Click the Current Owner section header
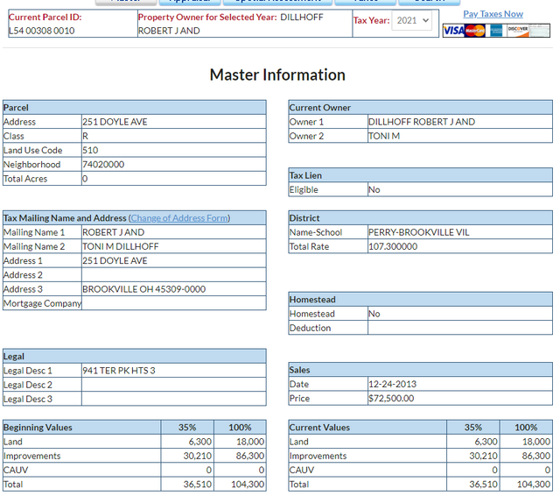Image resolution: width=560 pixels, height=496 pixels. [x=420, y=108]
